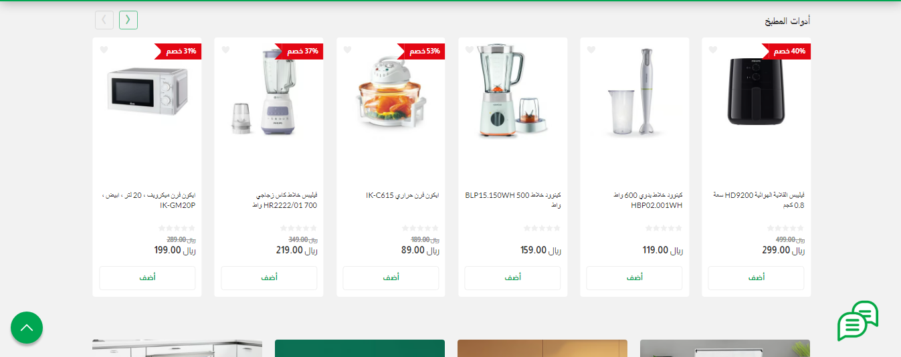Image resolution: width=901 pixels, height=357 pixels.
Task: Click the greyed-out carousel chevron arrow
Action: coord(104,20)
